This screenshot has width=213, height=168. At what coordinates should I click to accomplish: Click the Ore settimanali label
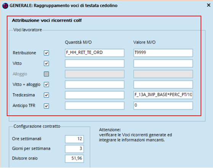pos(27,139)
